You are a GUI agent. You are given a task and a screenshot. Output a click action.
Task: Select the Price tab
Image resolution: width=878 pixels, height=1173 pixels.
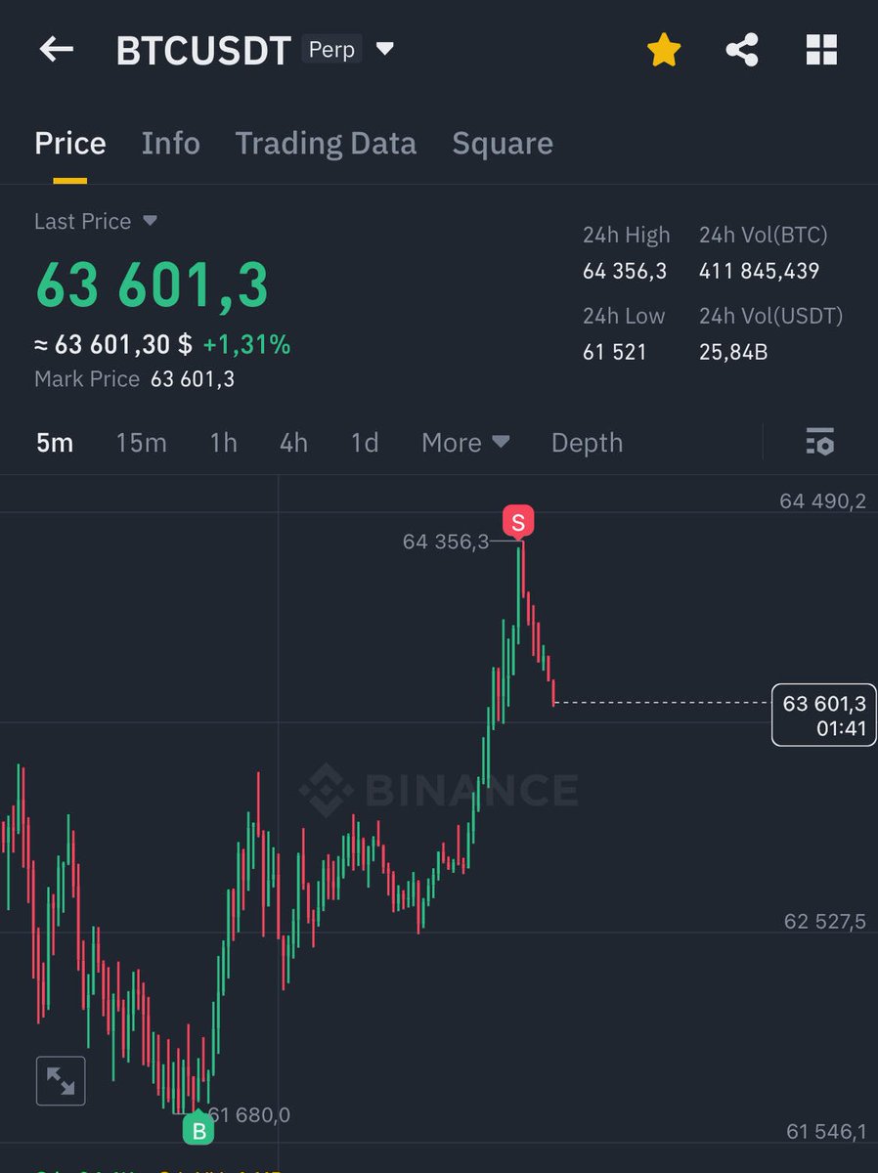70,144
